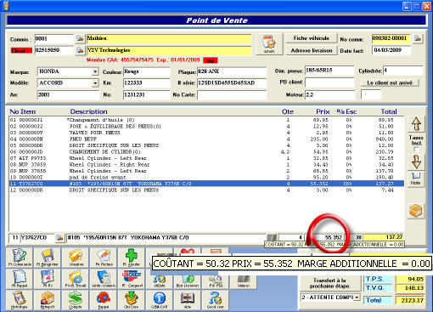
Task: Click the Prix column header
Action: [323, 111]
